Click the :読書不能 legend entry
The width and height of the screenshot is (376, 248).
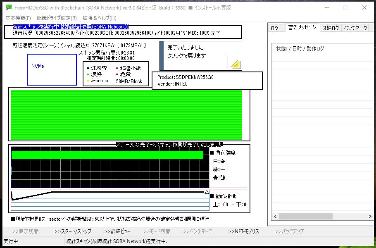pyautogui.click(x=128, y=68)
